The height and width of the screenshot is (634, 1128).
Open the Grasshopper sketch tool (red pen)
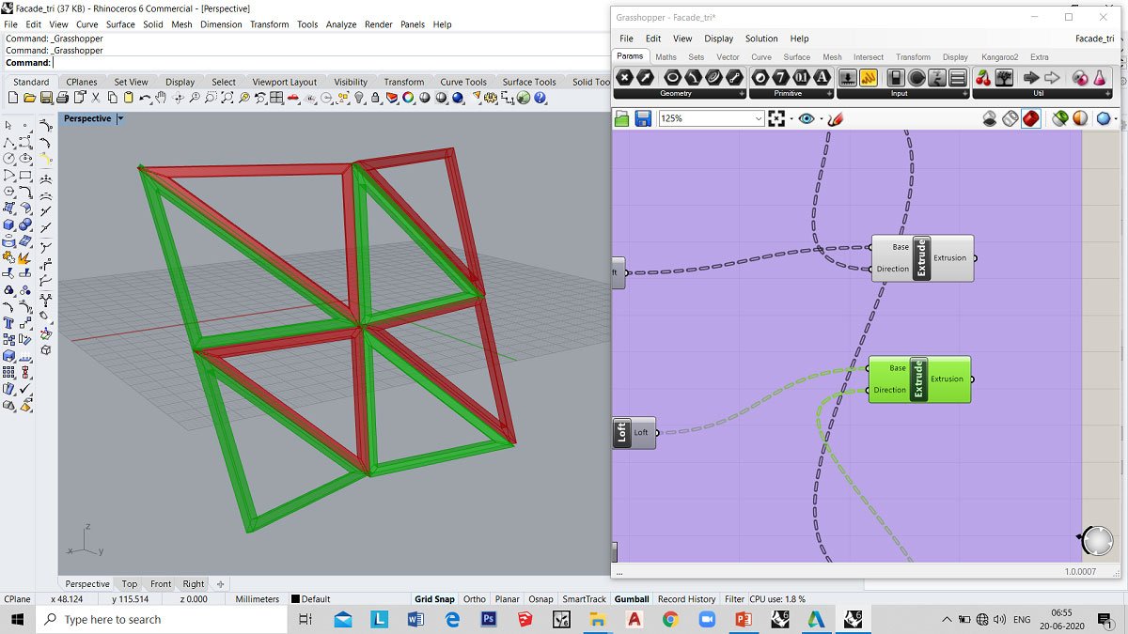pos(836,118)
